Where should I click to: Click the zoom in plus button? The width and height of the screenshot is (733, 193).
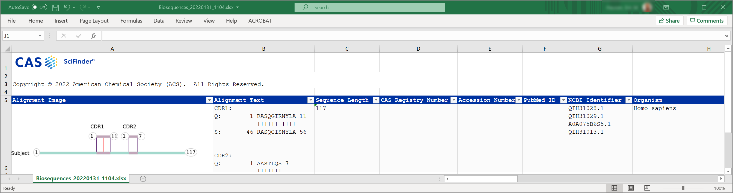[x=707, y=188]
